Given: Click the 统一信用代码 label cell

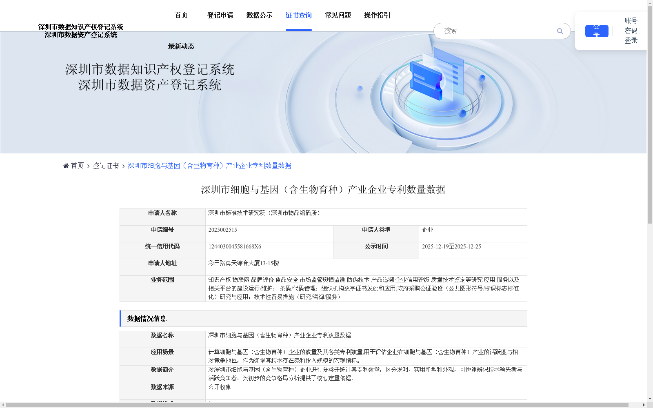Looking at the screenshot, I should coord(162,251).
